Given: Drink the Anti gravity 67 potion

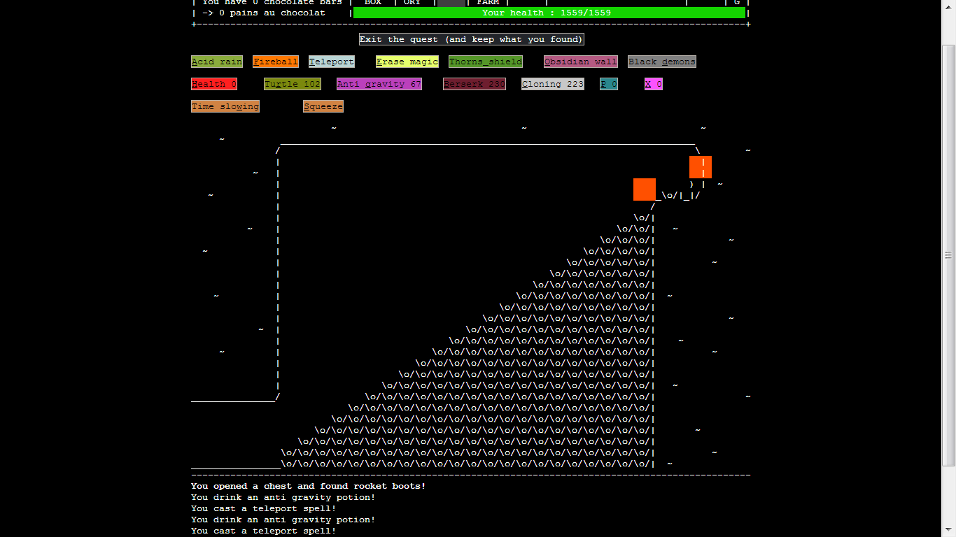Looking at the screenshot, I should 379,84.
